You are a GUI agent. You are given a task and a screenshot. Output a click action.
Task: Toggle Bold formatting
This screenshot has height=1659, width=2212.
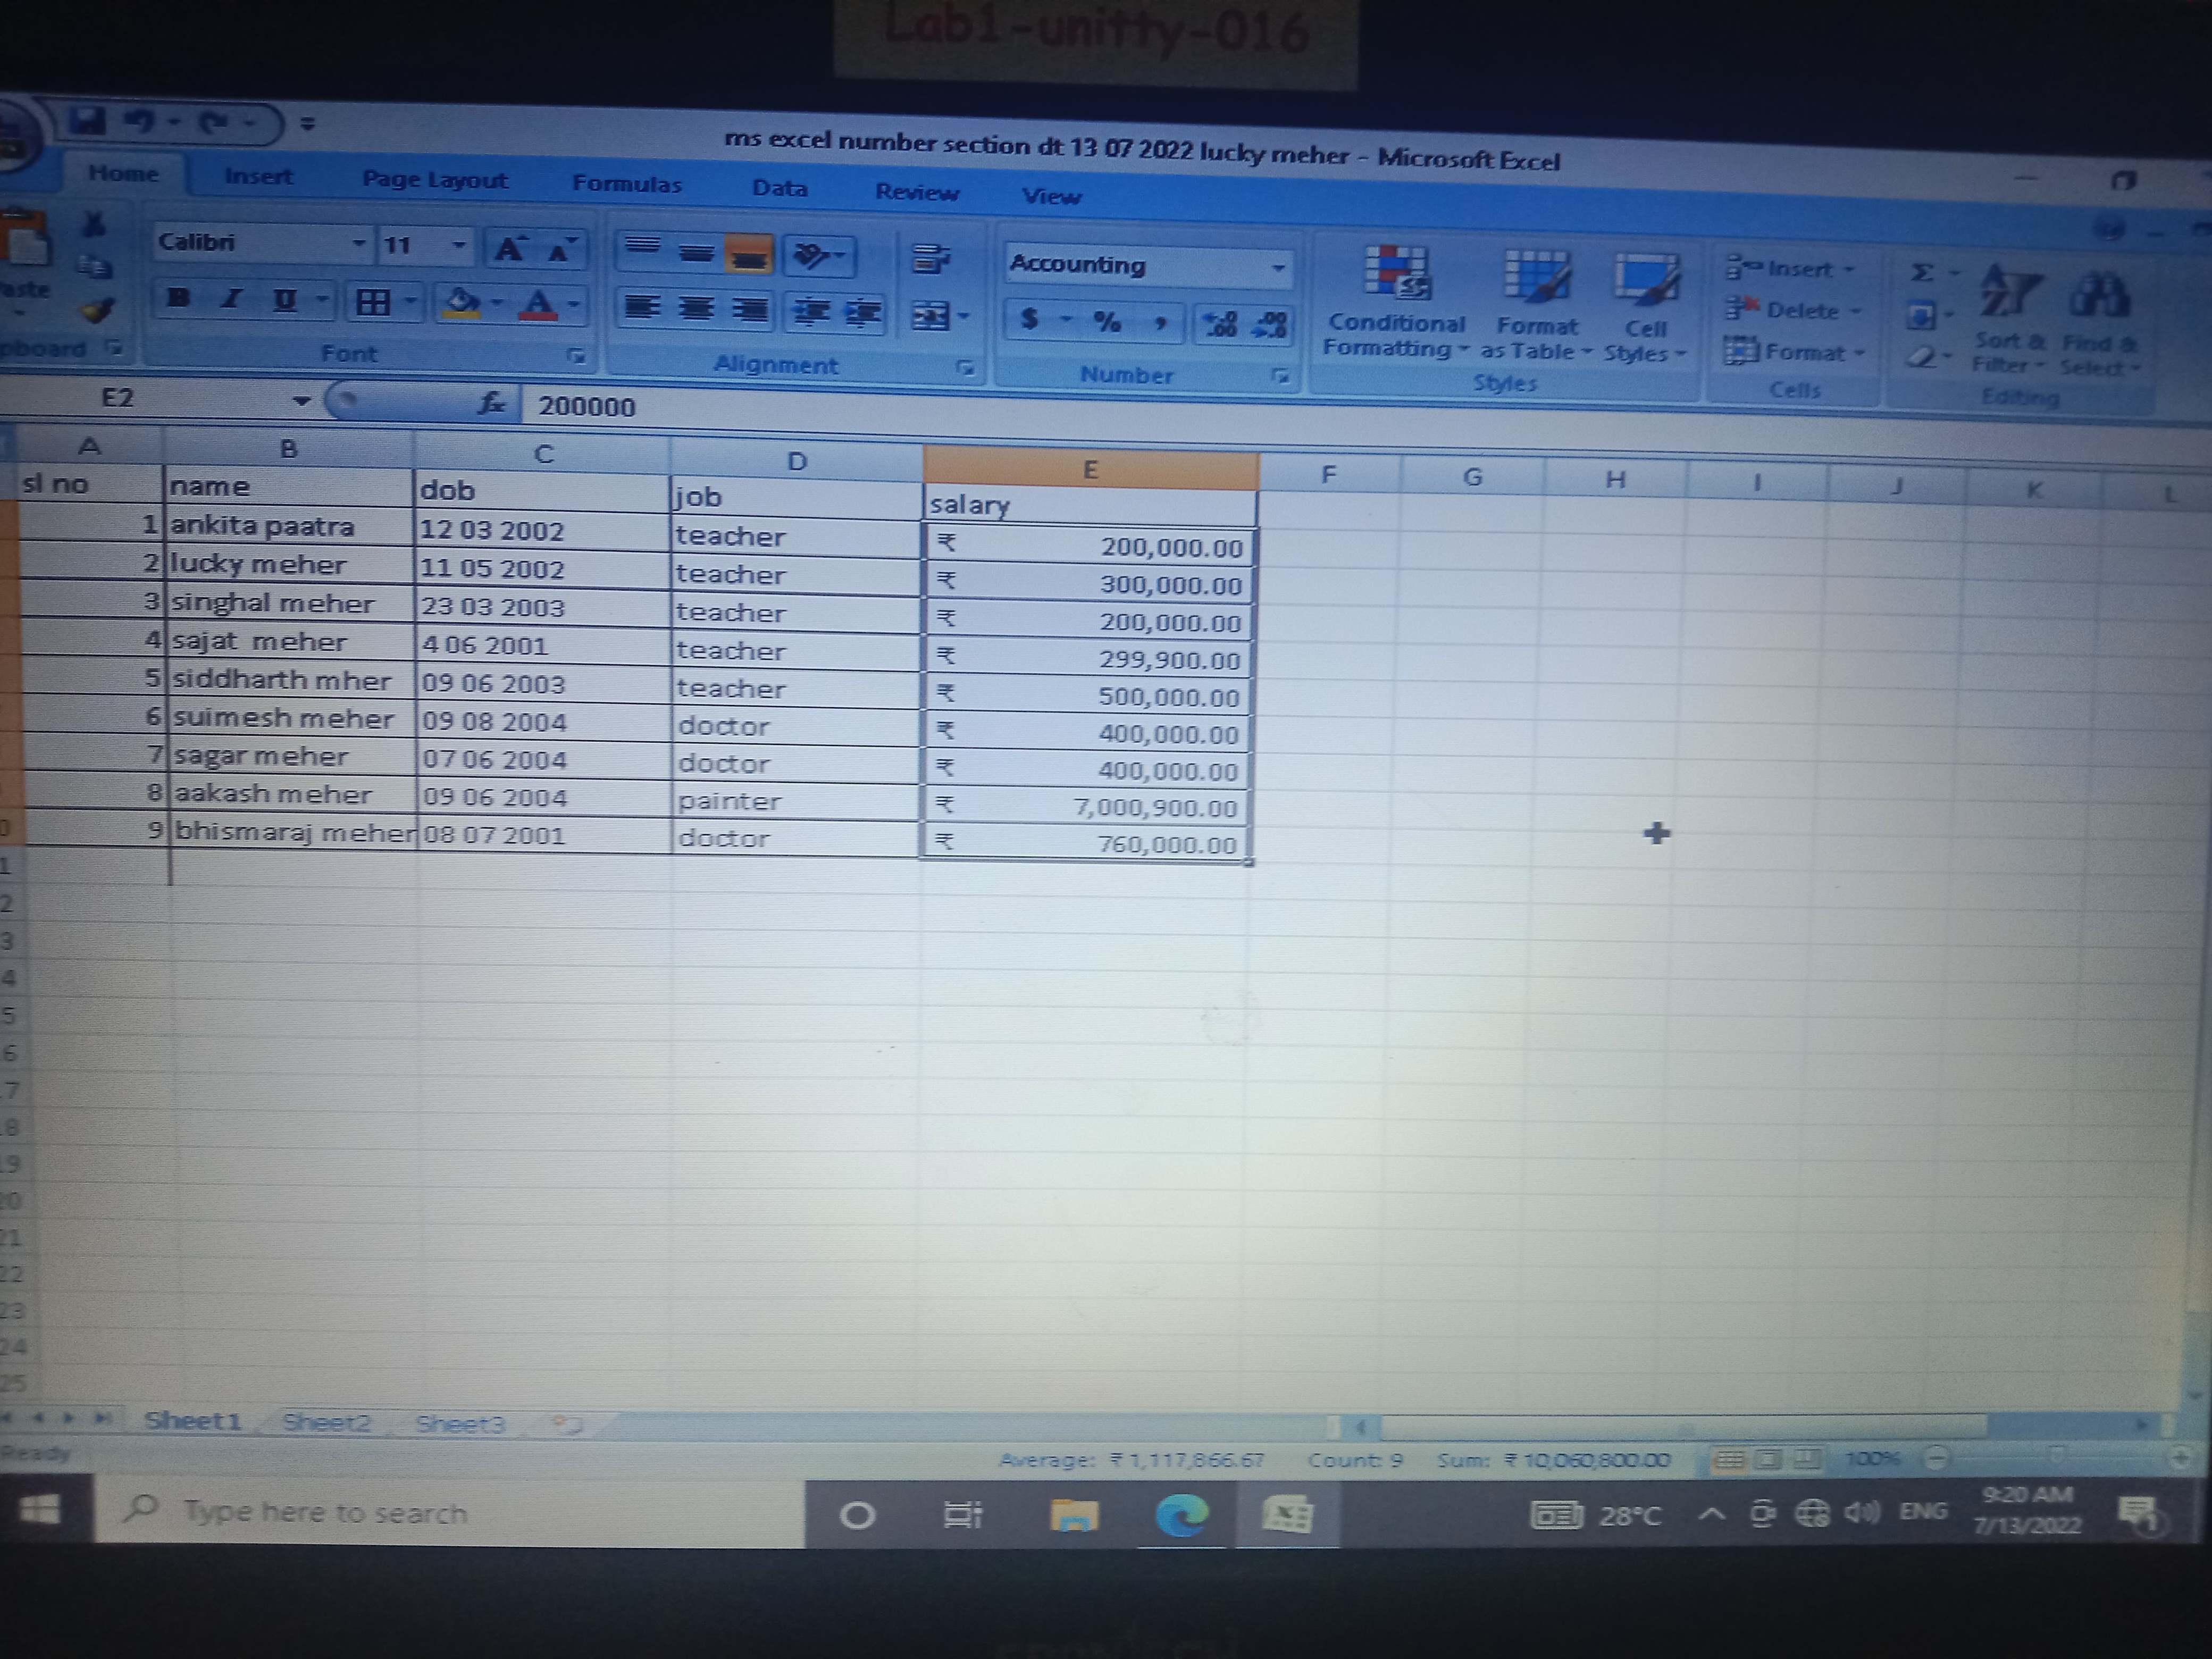180,298
